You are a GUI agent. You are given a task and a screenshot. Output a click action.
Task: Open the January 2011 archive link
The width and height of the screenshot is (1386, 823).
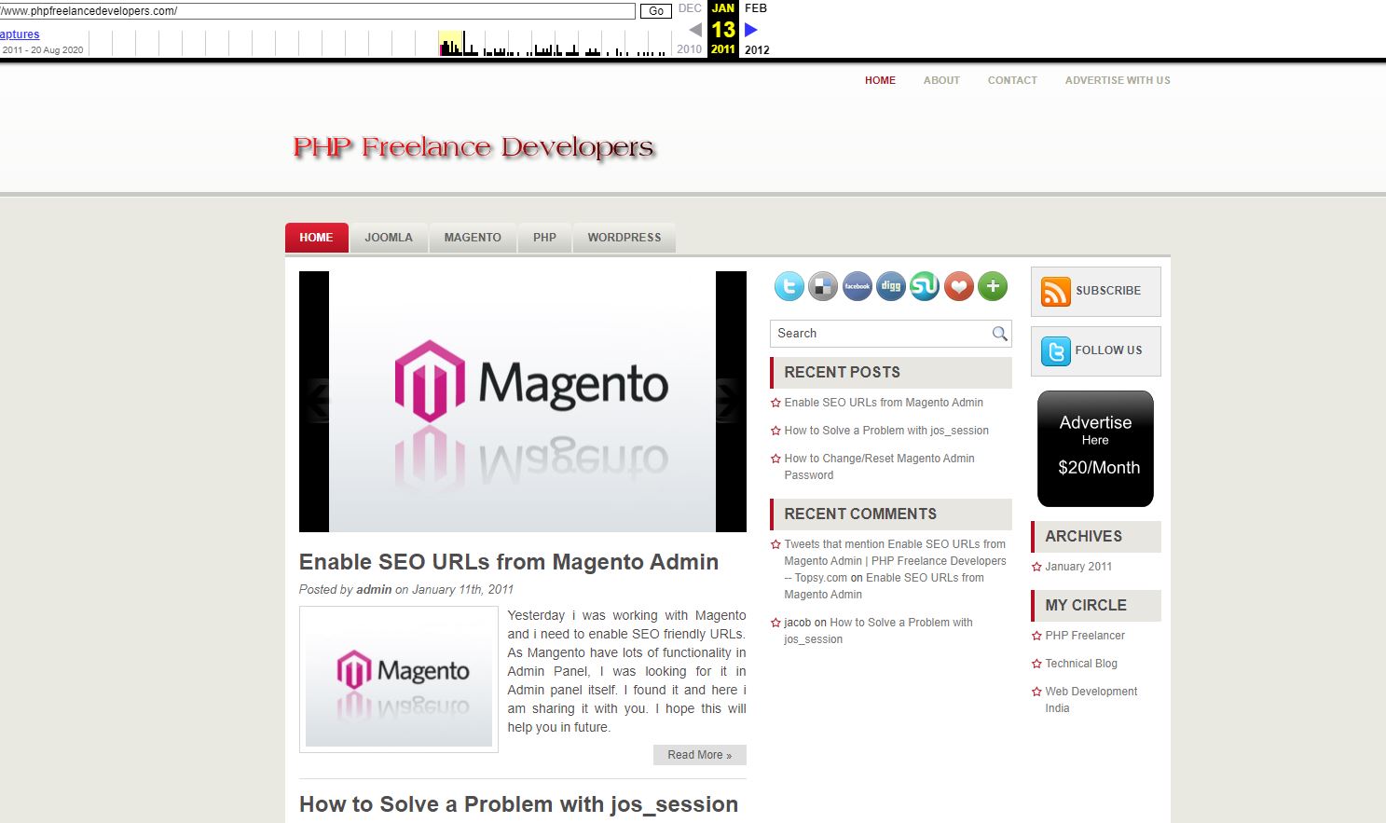click(x=1078, y=567)
